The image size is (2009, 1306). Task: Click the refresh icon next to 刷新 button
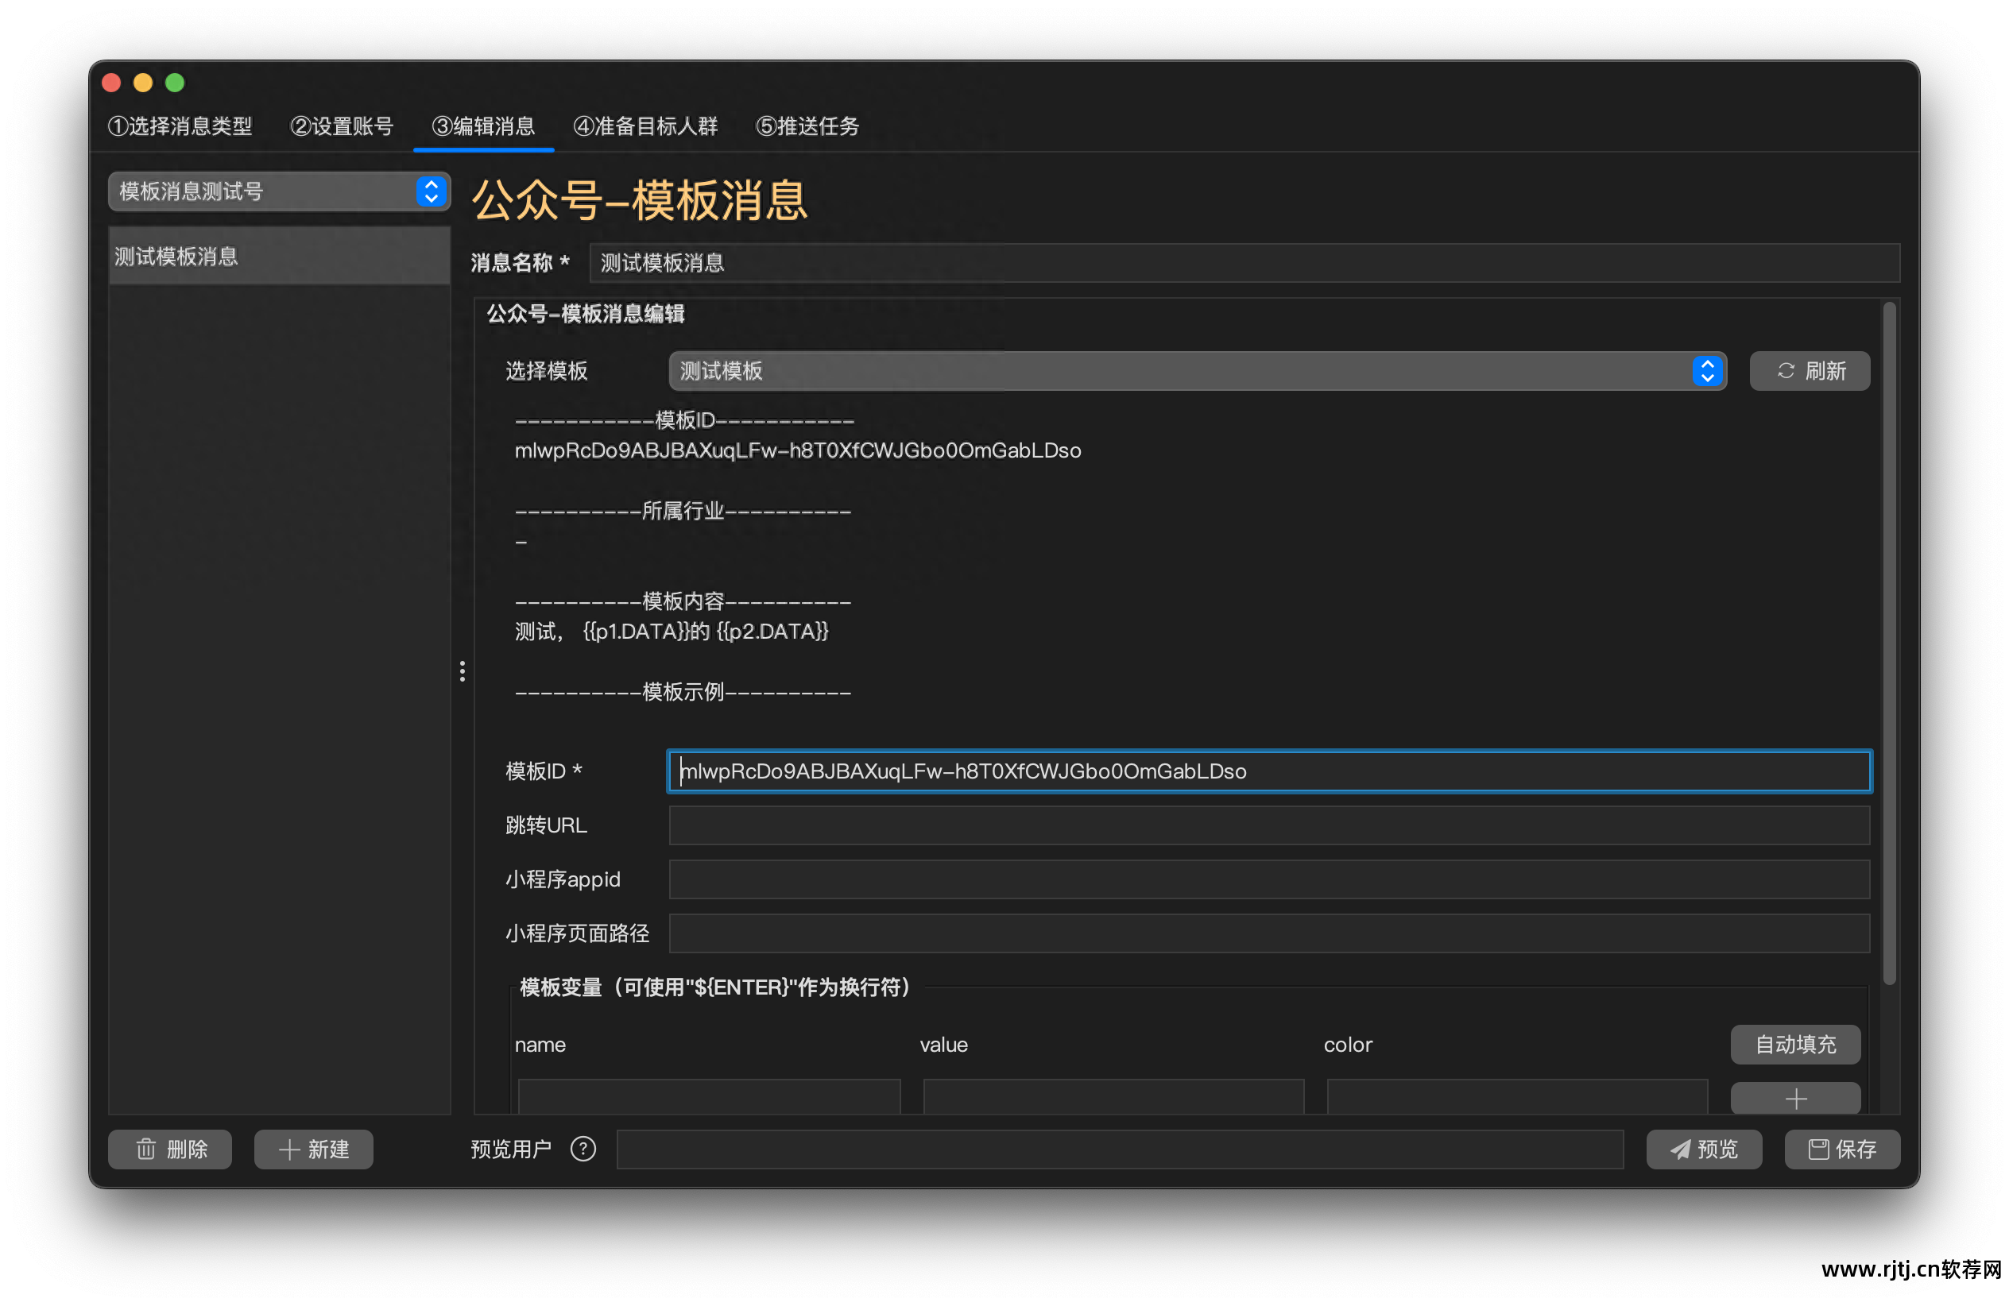1786,371
